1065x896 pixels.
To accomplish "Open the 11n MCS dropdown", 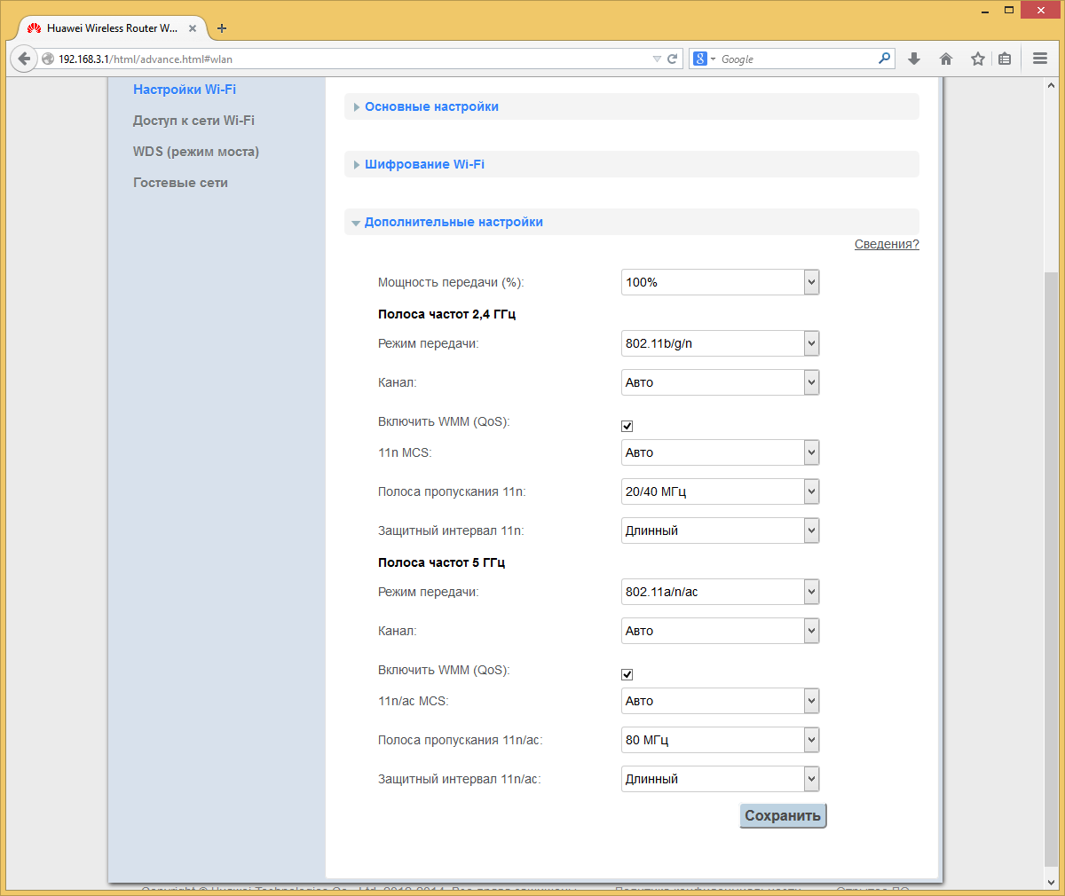I will coord(720,452).
